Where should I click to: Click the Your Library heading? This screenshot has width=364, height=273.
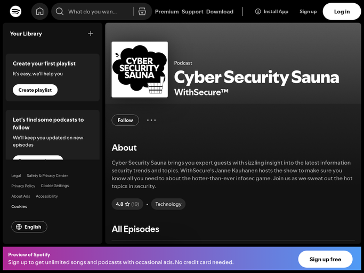(26, 34)
